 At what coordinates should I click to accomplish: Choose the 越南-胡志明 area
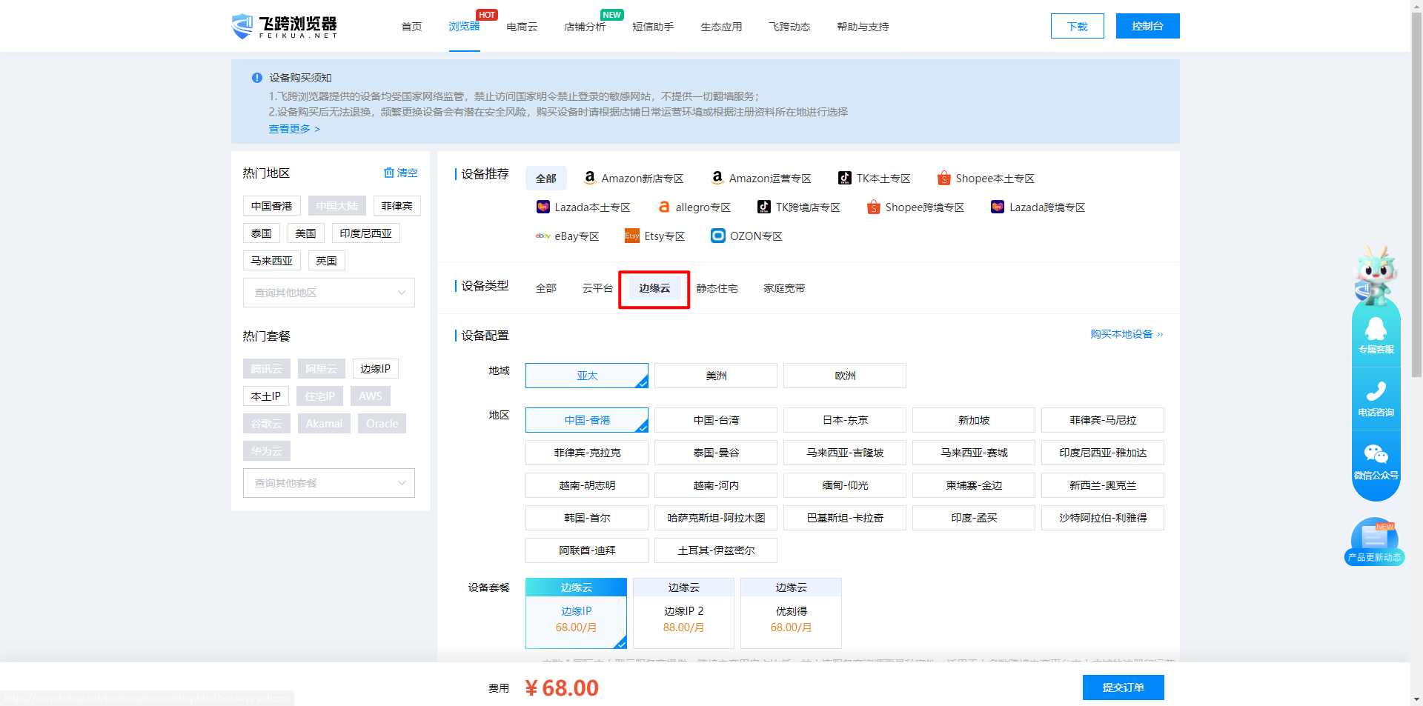click(x=587, y=485)
